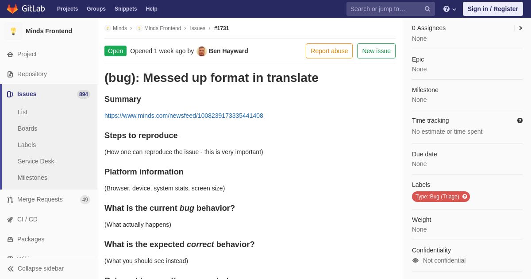The width and height of the screenshot is (531, 279).
Task: Open the Labels submenu item
Action: coord(27,145)
